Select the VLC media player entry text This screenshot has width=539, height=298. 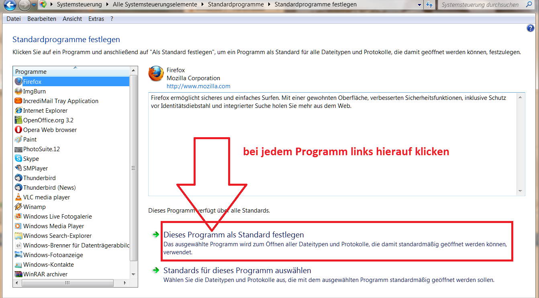47,197
